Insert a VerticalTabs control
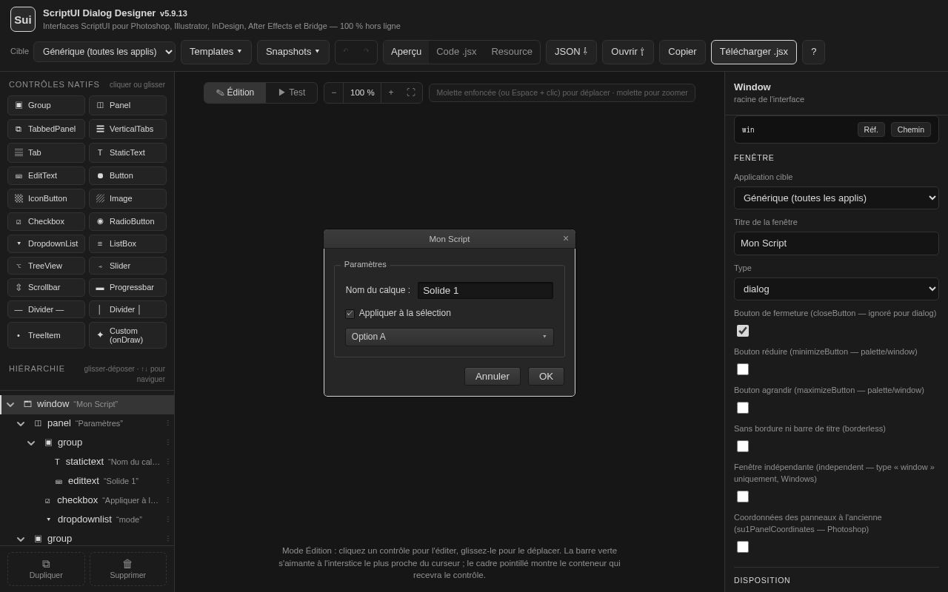The width and height of the screenshot is (948, 592). [127, 129]
